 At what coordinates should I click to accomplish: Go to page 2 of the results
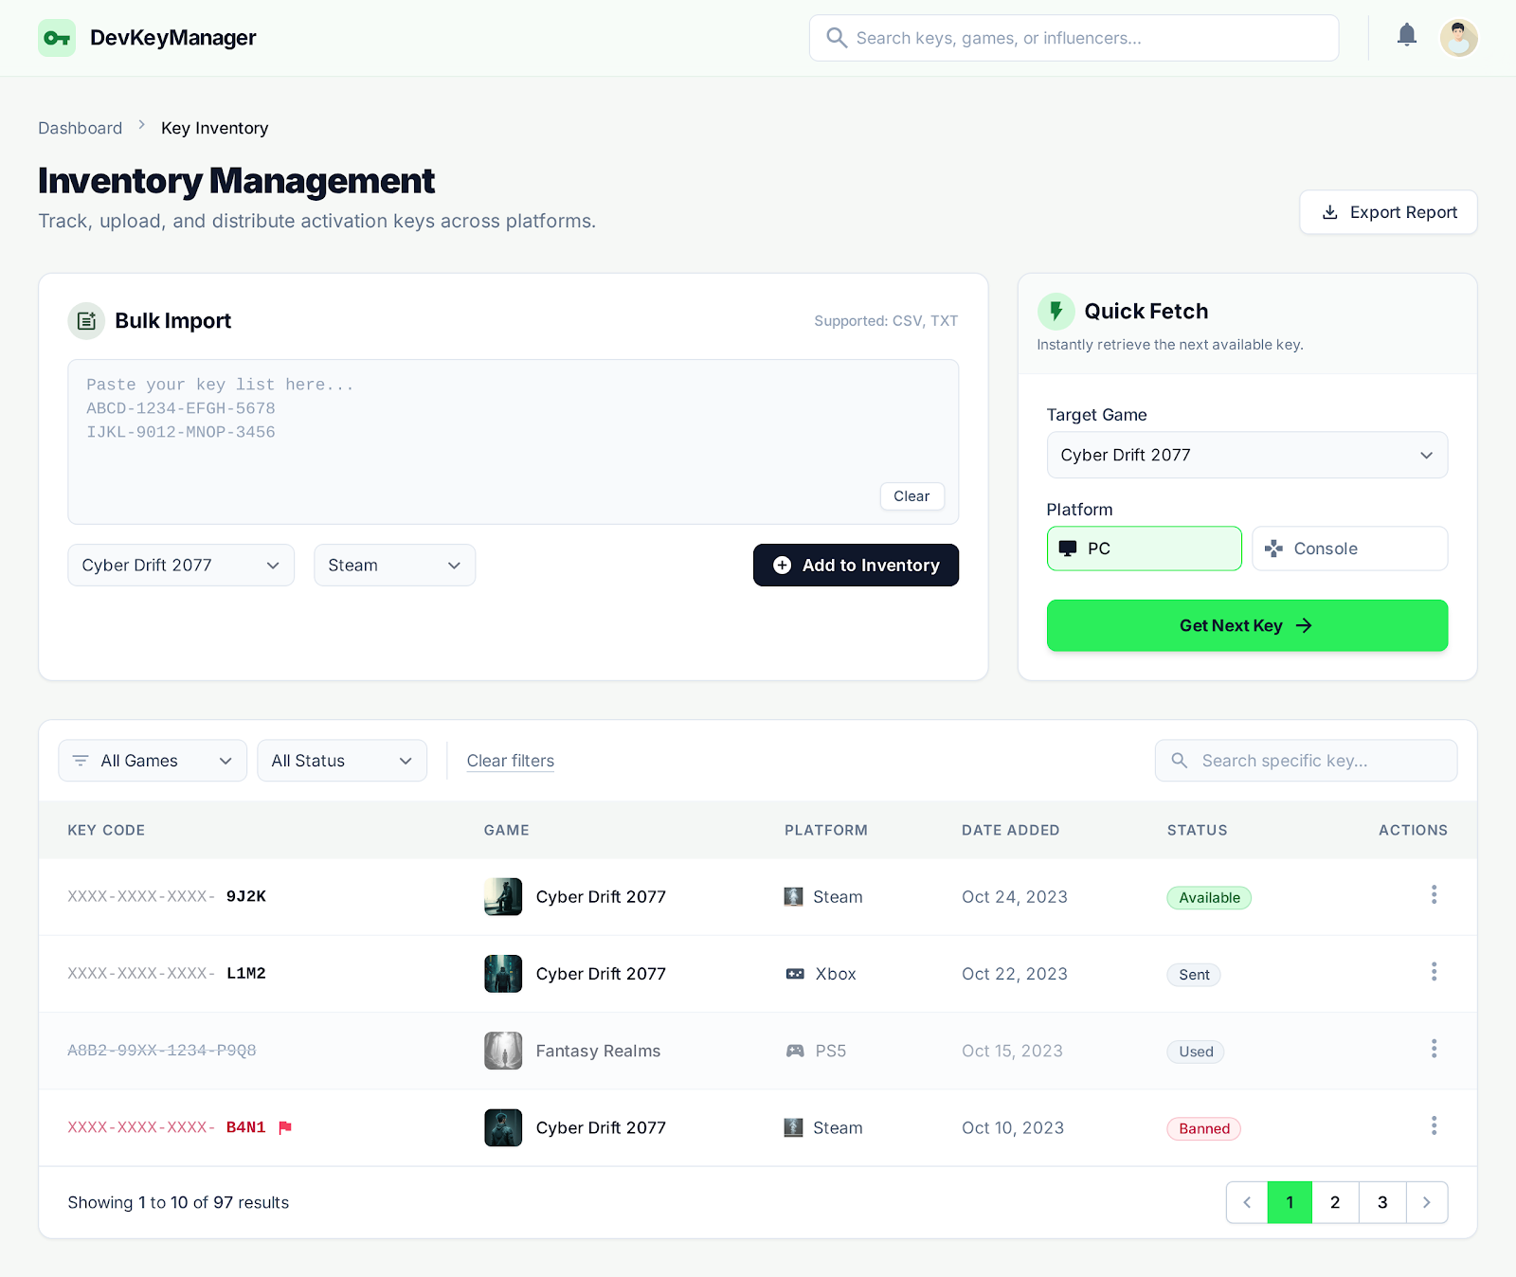click(x=1335, y=1202)
